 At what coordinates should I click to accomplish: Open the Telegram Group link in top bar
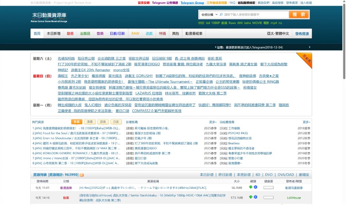192,3
